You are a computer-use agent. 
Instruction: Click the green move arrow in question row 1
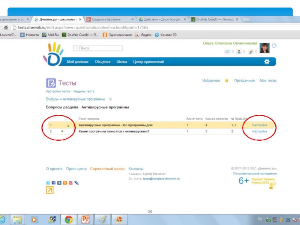coord(68,126)
